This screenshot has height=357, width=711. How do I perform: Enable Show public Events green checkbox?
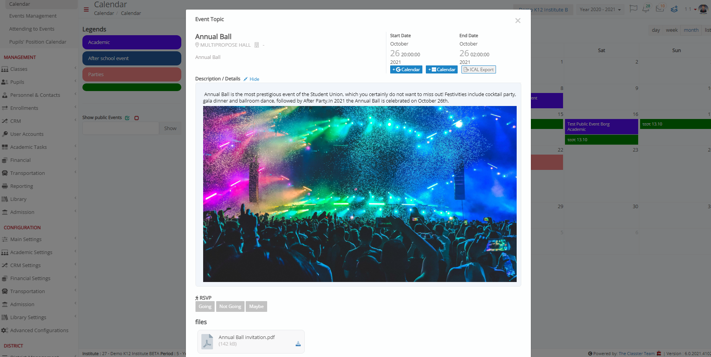(127, 118)
